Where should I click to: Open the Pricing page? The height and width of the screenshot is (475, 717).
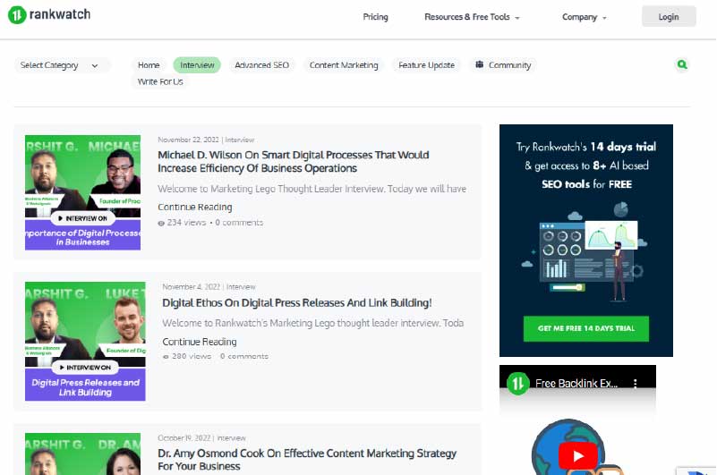pos(375,17)
